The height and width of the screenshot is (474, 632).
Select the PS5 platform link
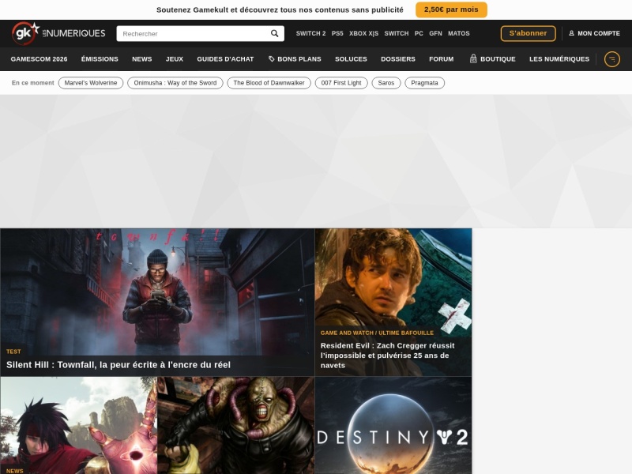pos(337,33)
